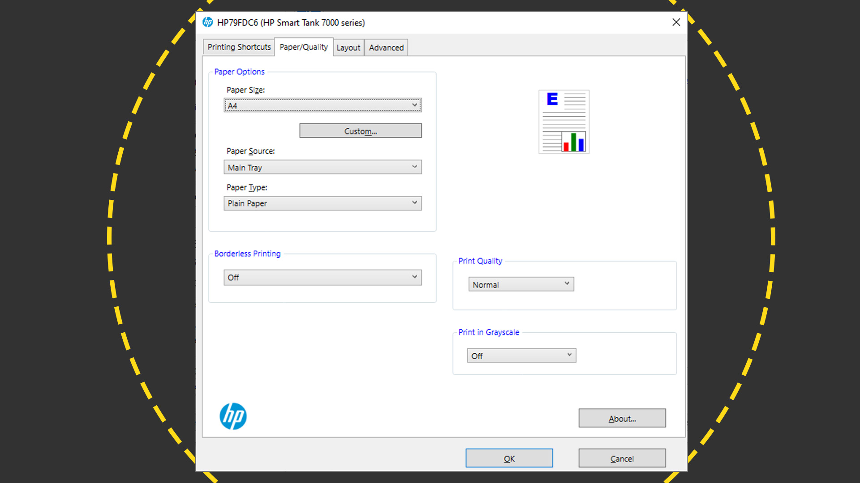Expand the Print in Grayscale Off dropdown
The width and height of the screenshot is (860, 483).
tap(521, 356)
